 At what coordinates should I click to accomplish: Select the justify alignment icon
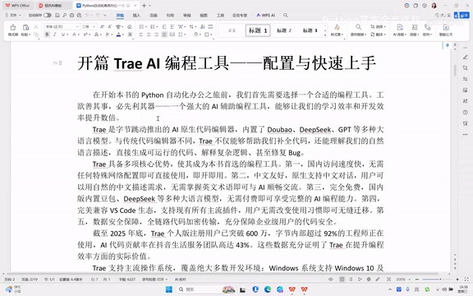click(164, 35)
